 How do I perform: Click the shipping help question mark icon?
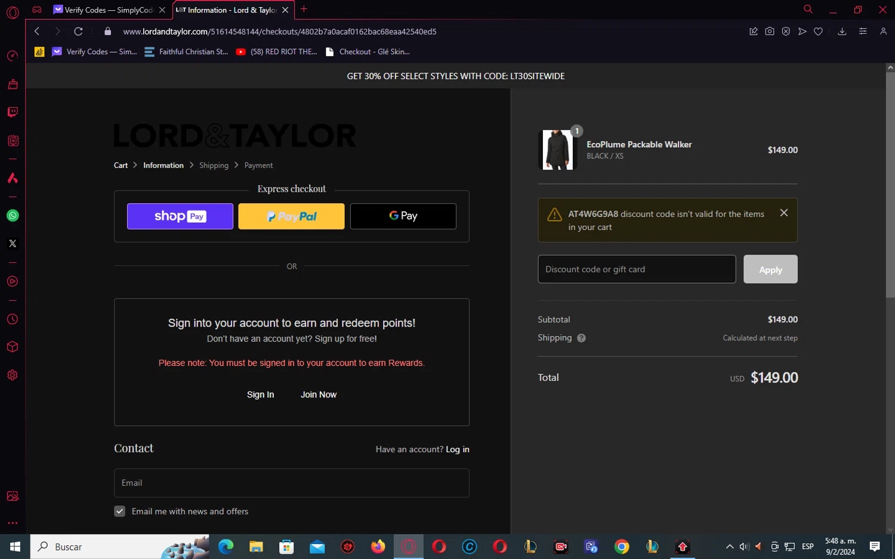[x=581, y=338]
